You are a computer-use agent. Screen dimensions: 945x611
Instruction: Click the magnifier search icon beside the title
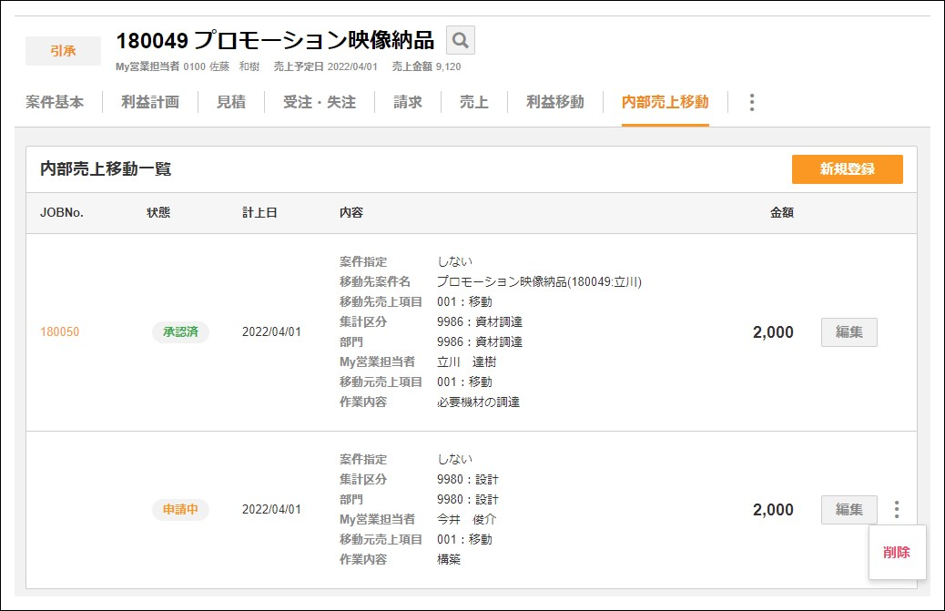[x=461, y=40]
